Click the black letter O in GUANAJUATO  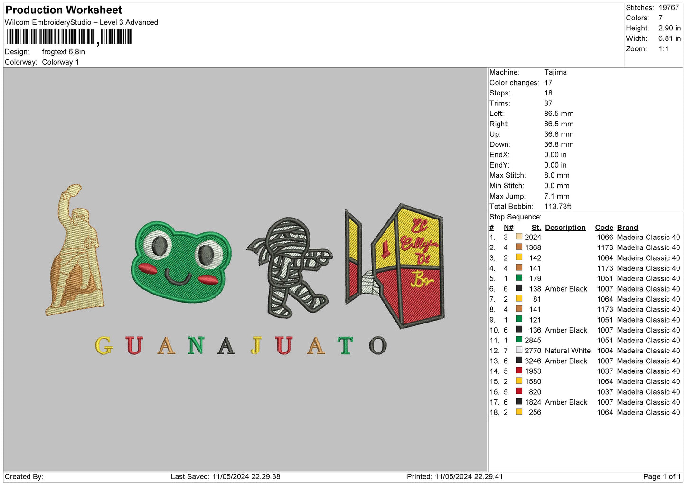(x=378, y=345)
